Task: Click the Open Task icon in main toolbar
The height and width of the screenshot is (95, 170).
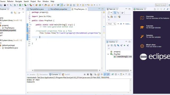Action: click(49, 5)
